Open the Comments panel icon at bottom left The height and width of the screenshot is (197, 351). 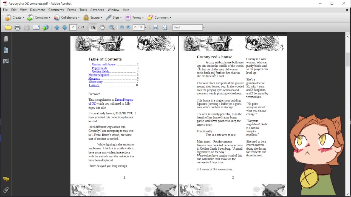(x=6, y=179)
